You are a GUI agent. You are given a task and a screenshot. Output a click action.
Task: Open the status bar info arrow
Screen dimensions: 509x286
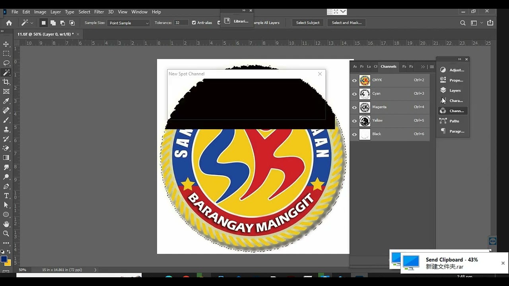click(x=95, y=270)
